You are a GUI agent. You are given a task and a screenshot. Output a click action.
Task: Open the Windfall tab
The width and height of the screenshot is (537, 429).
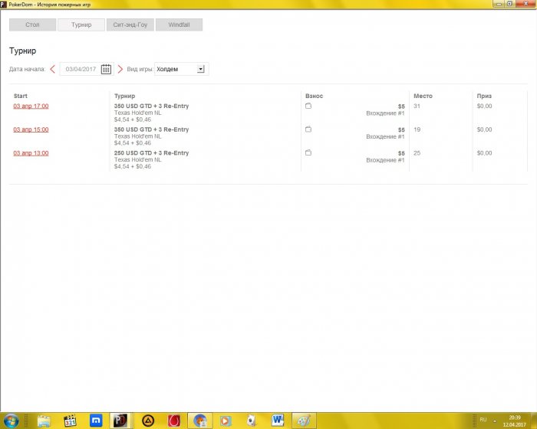(179, 25)
